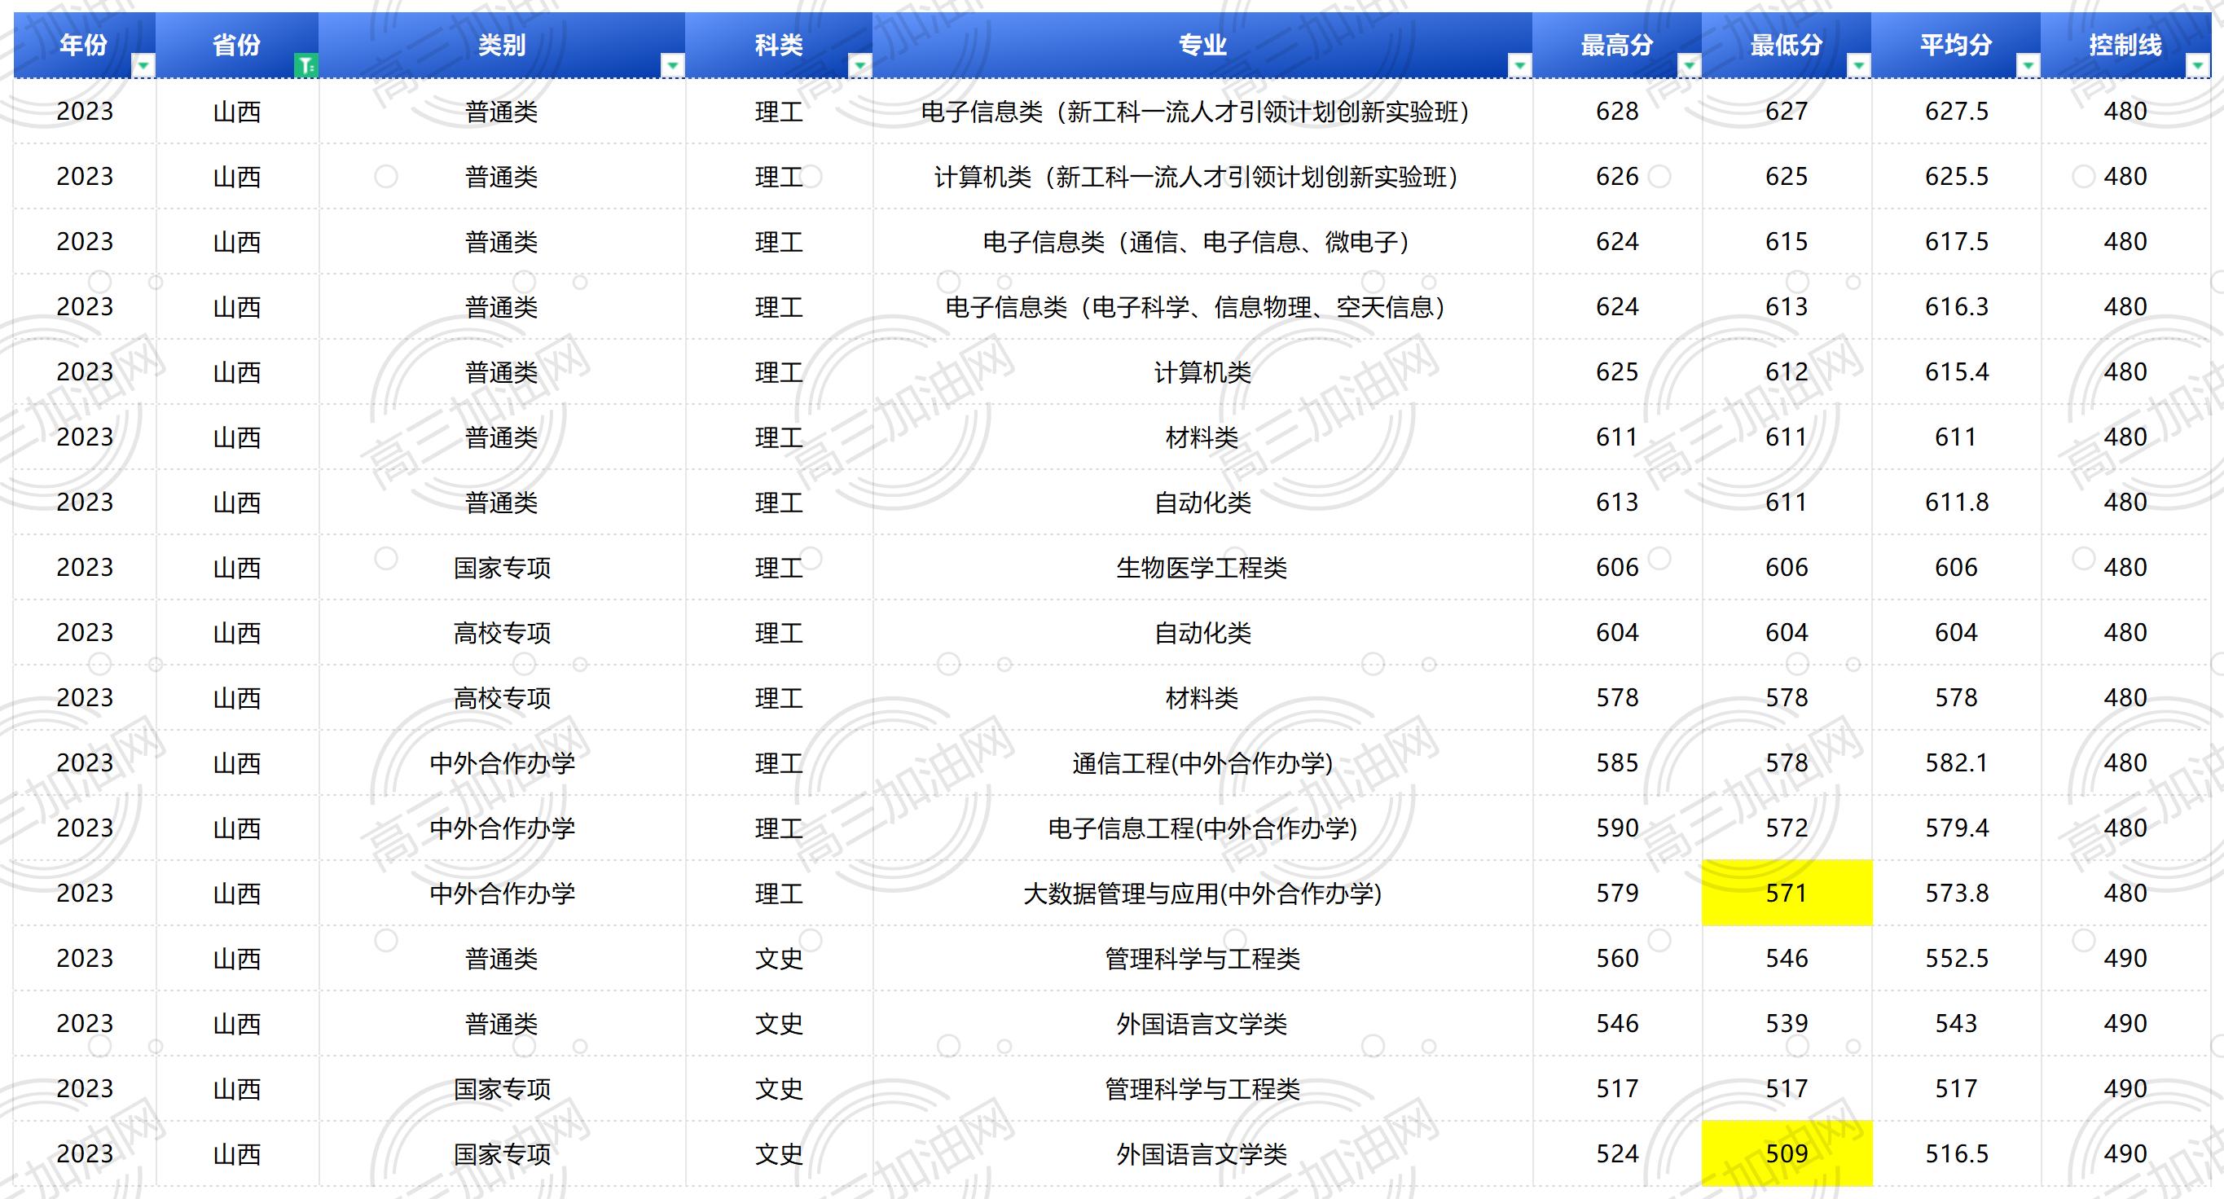Expand the 专业 column filter arrow
Viewport: 2224px width, 1199px height.
(x=1519, y=66)
